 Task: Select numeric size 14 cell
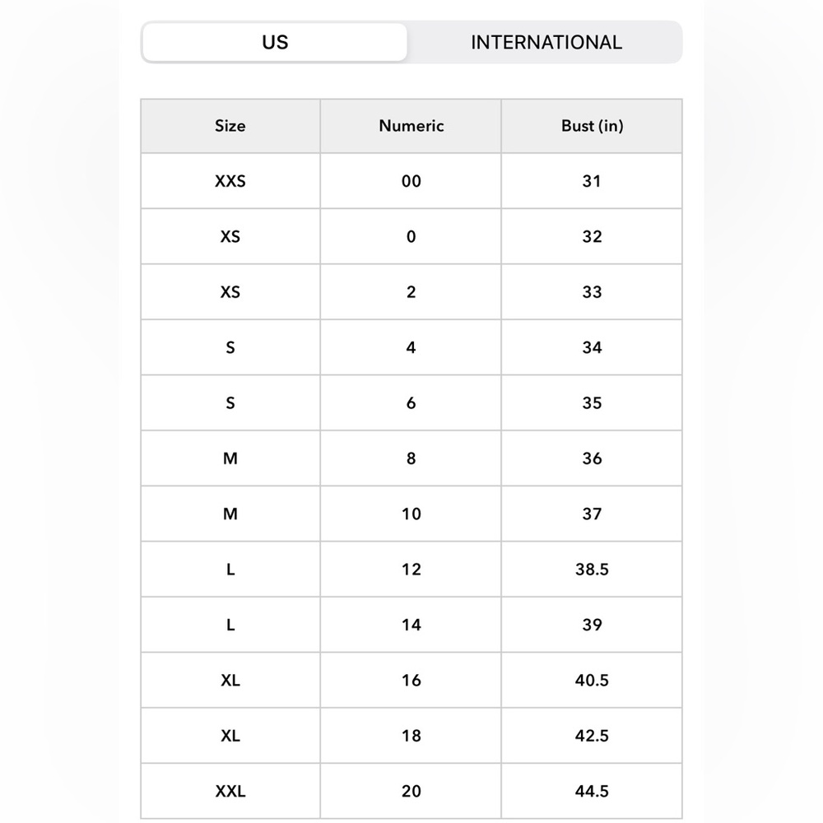[411, 625]
